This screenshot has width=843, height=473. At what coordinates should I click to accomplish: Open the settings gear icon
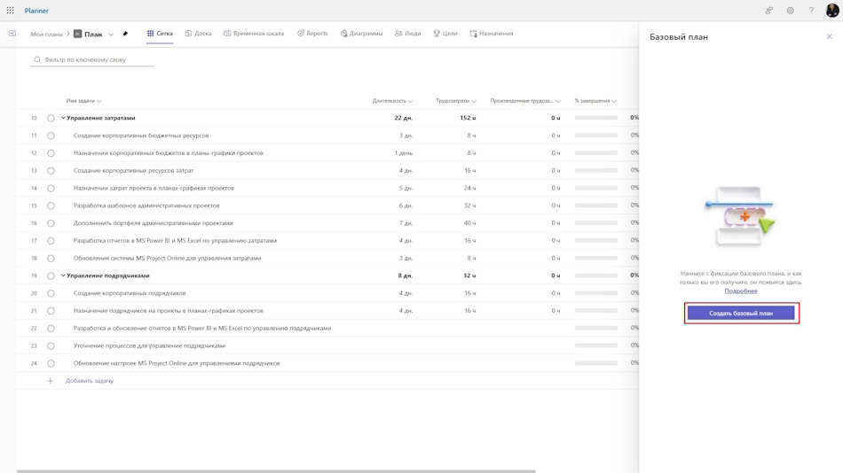tap(790, 11)
